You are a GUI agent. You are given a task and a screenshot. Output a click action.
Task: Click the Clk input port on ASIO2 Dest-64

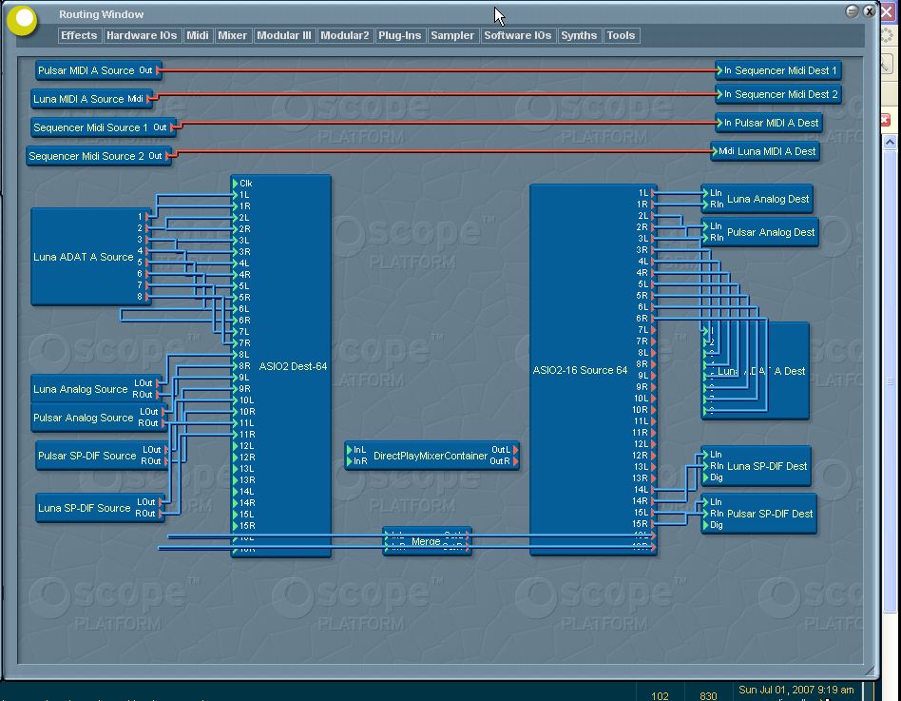click(235, 184)
